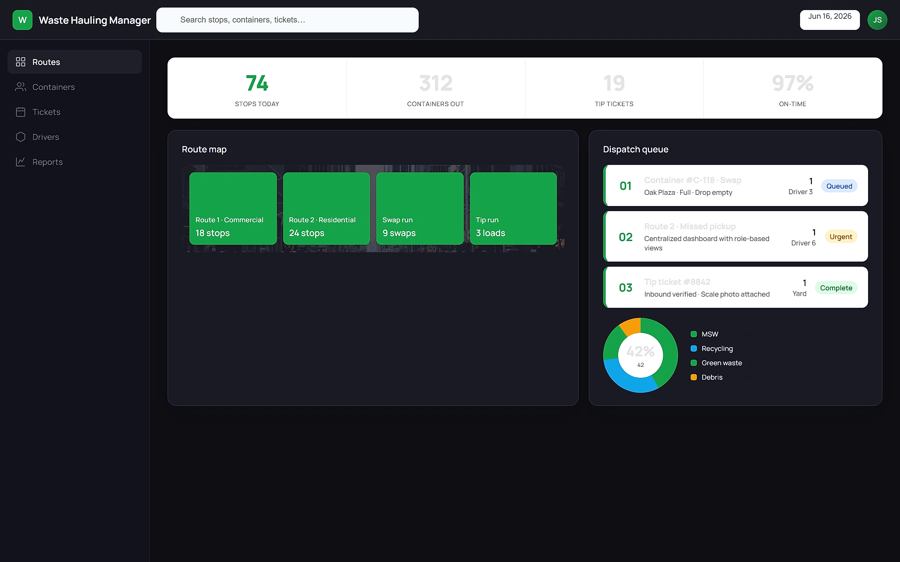Open the JS user avatar
The height and width of the screenshot is (562, 900).
click(x=877, y=20)
